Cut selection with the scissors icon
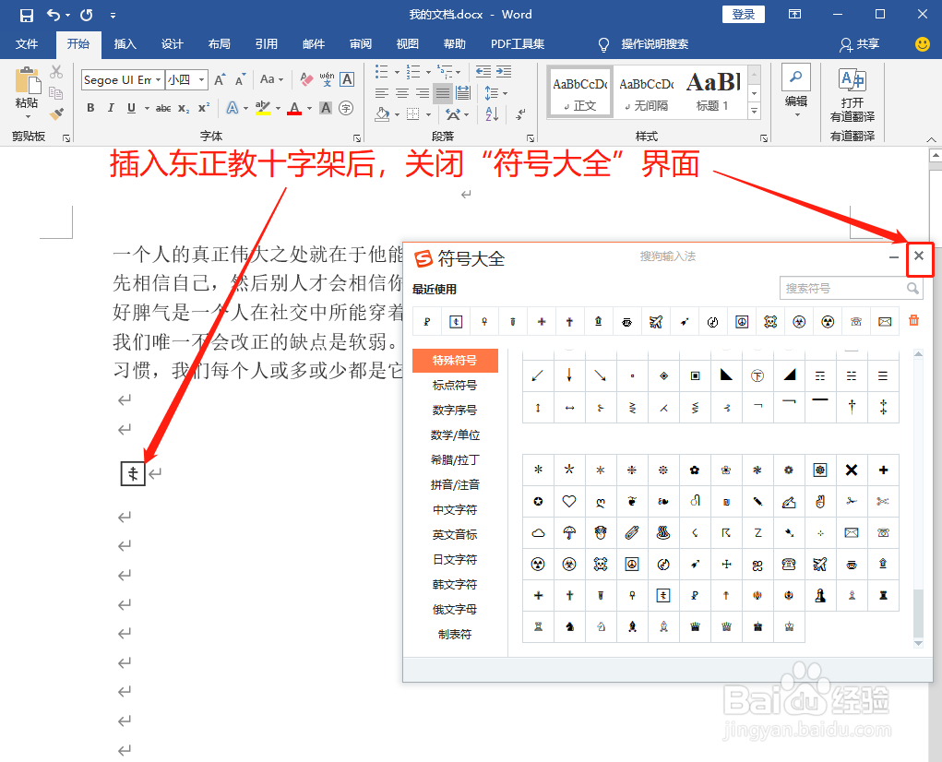 click(x=56, y=72)
